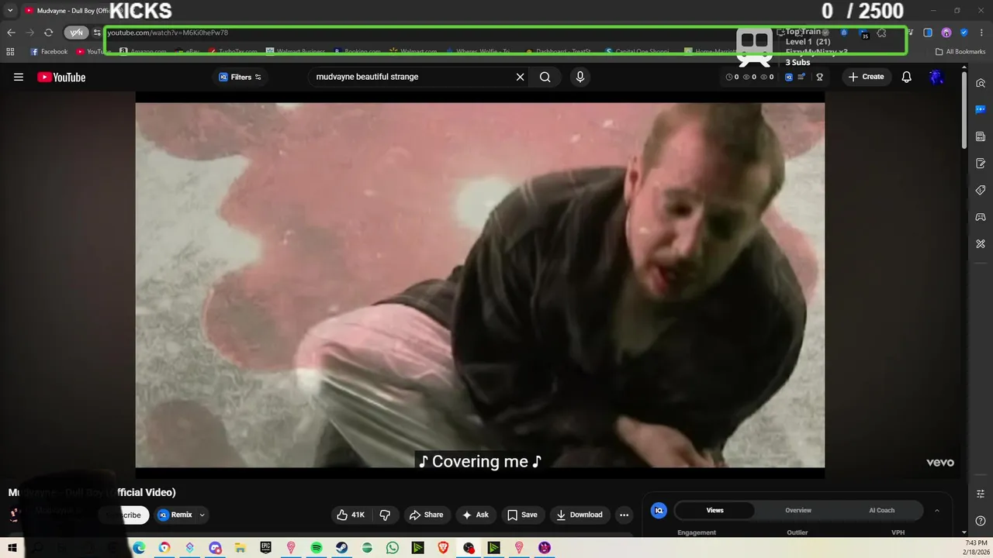Switch to the AI Coach tab
Screen dimensions: 993x558
coord(881,510)
